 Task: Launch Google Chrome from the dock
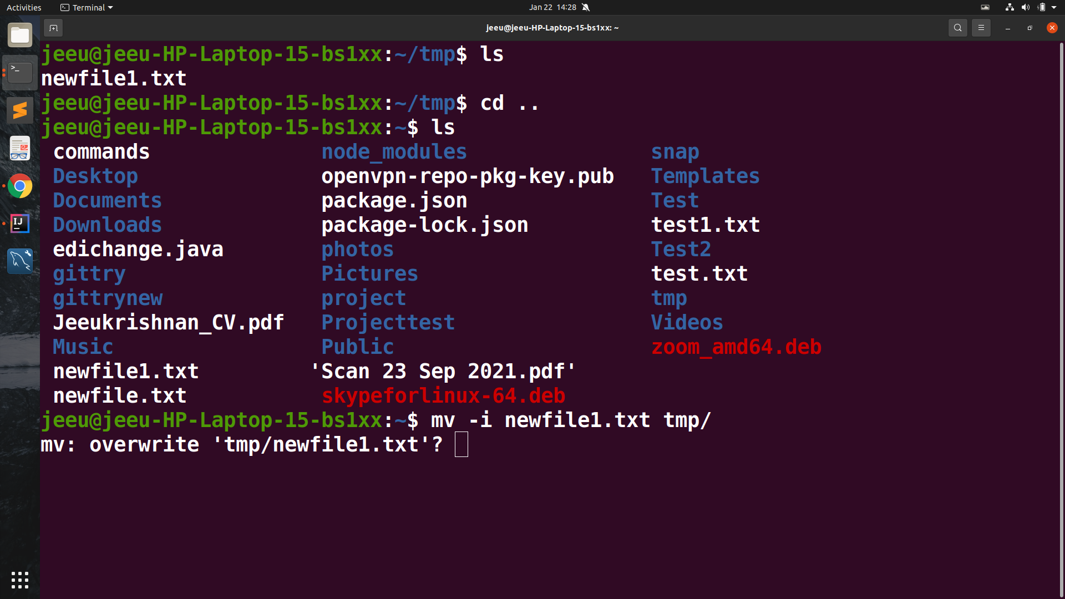click(x=20, y=186)
